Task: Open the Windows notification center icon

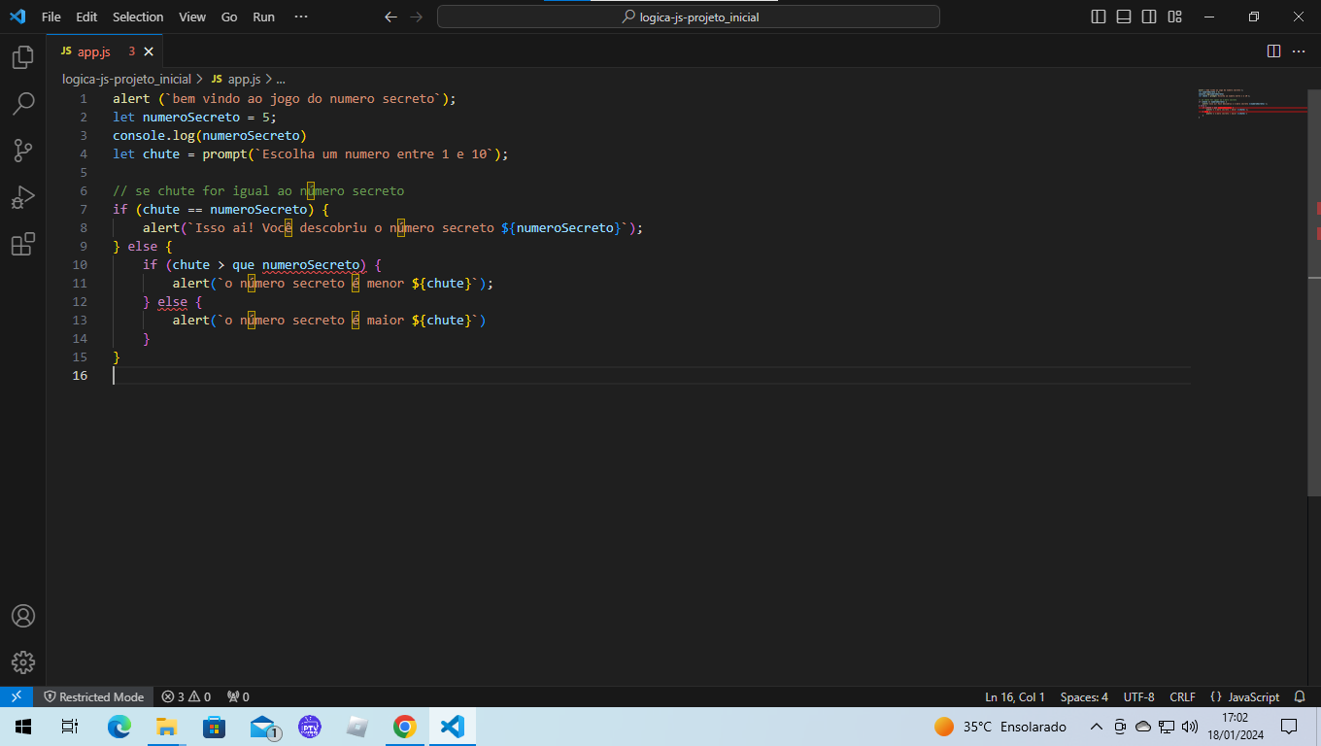Action: pyautogui.click(x=1289, y=727)
